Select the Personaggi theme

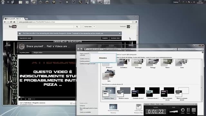click(138, 64)
